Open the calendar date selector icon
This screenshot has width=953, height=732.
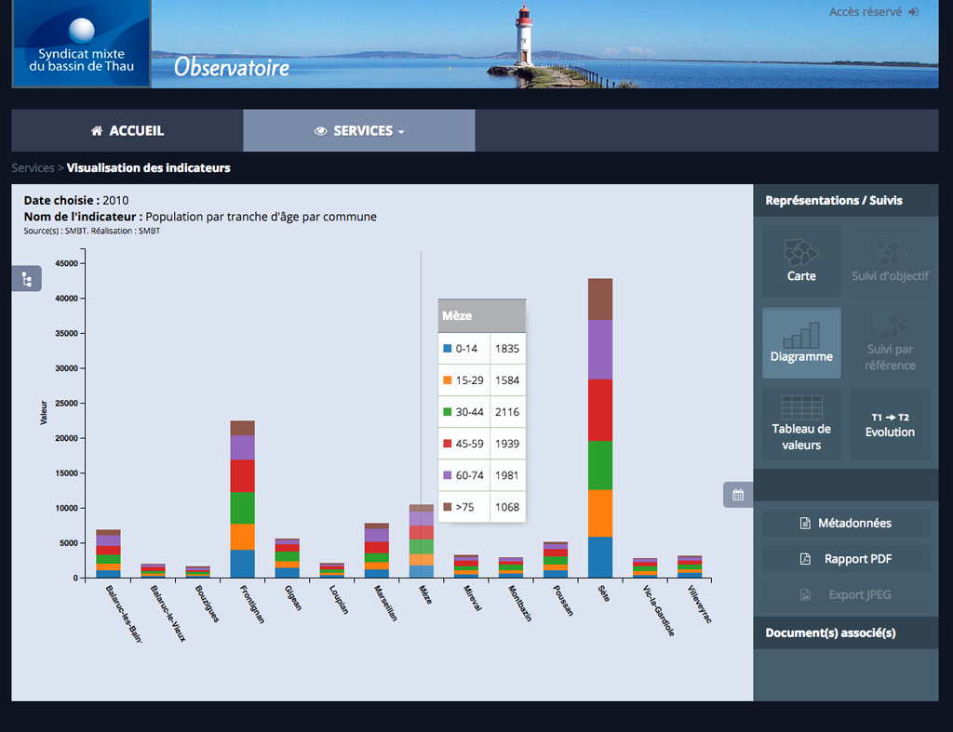tap(738, 495)
